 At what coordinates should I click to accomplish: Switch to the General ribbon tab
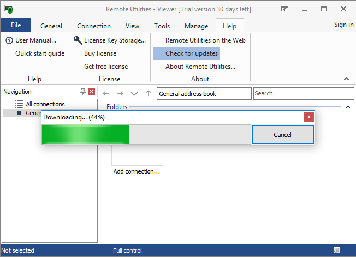(51, 26)
